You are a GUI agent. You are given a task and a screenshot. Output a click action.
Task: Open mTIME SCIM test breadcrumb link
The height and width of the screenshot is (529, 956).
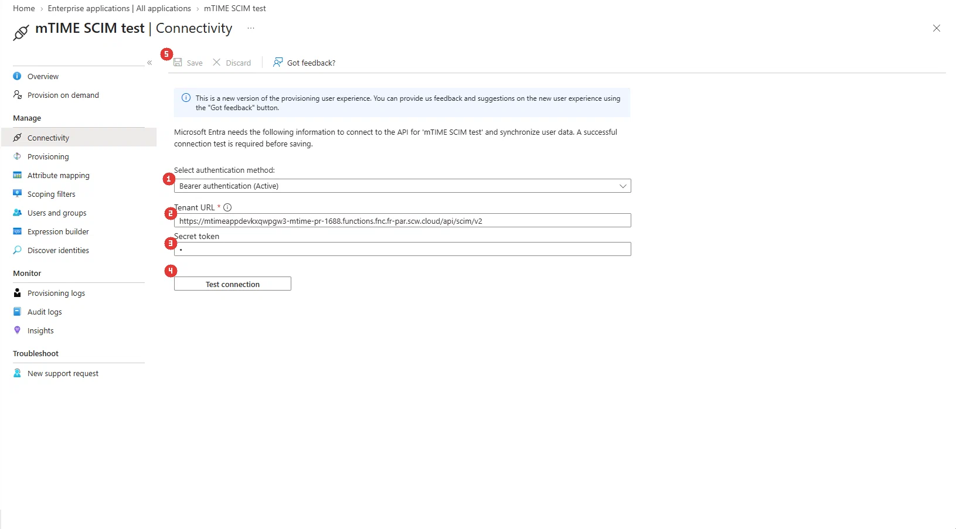[235, 8]
